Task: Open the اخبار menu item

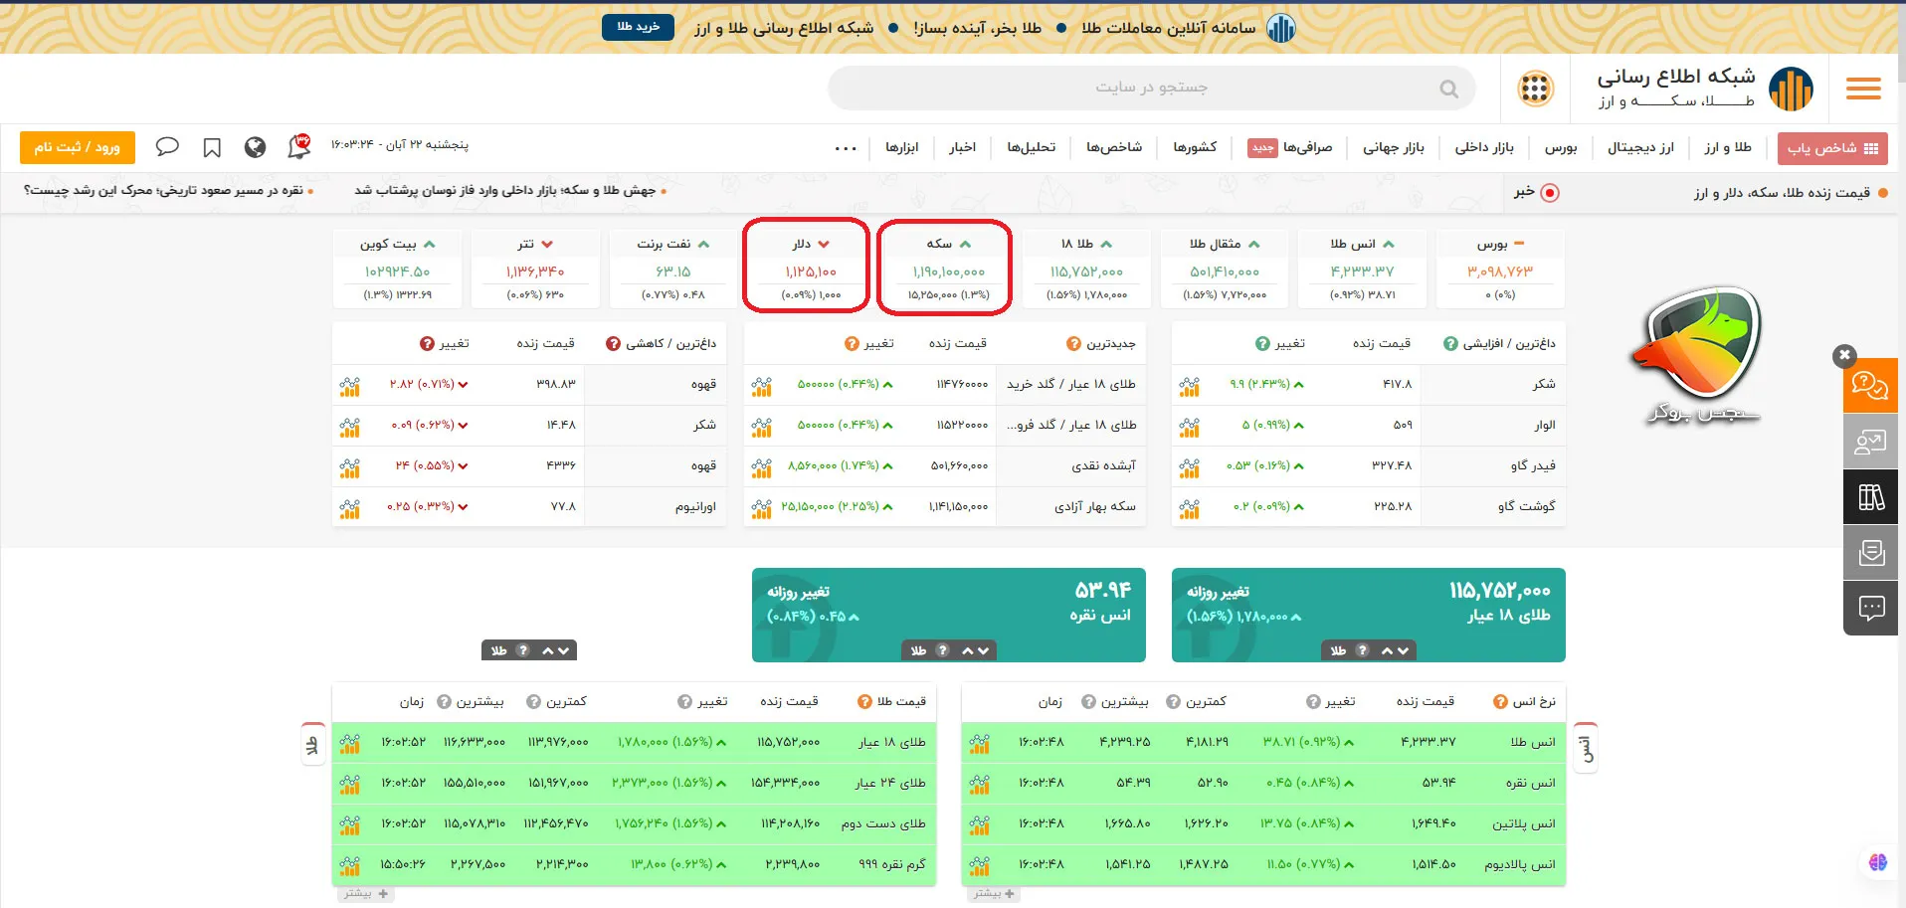Action: tap(961, 147)
